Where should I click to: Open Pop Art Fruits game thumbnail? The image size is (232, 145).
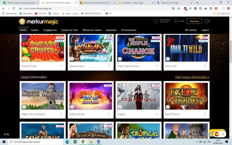(43, 48)
